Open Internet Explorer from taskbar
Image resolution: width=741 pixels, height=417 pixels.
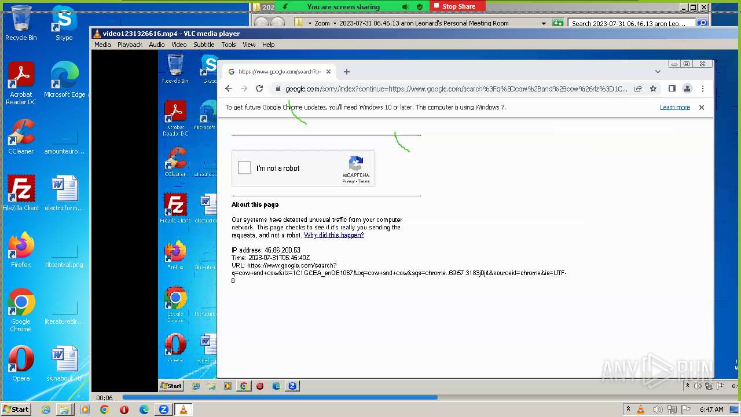46,409
